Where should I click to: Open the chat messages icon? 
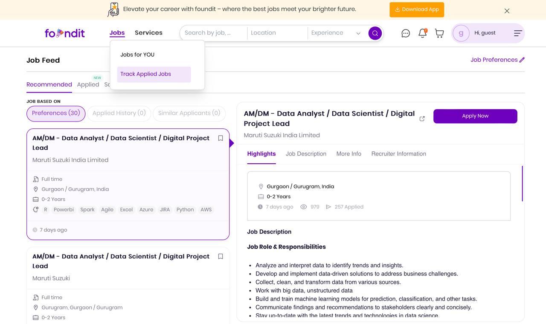406,33
